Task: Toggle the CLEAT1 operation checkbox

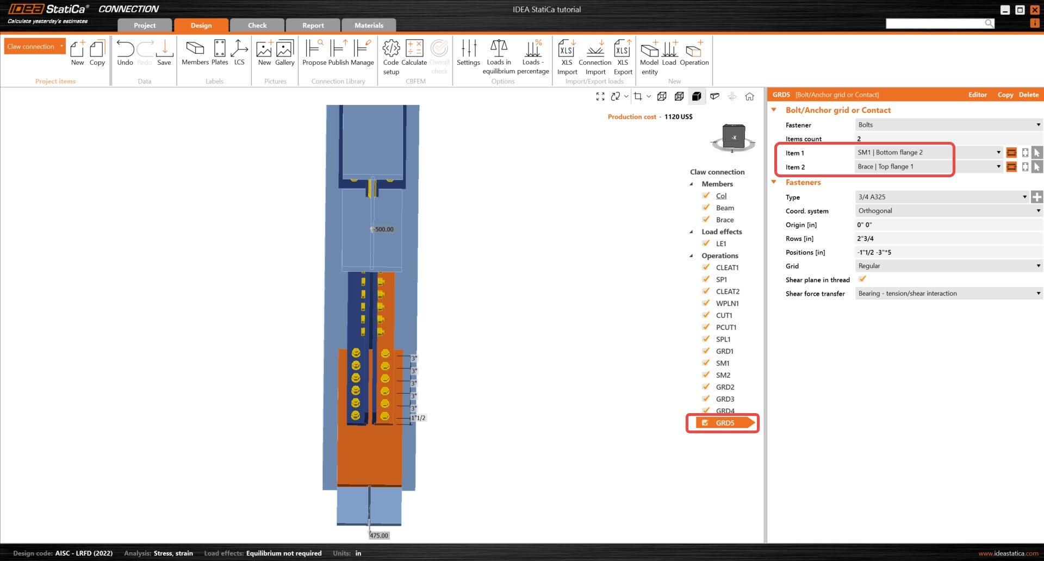Action: click(706, 267)
